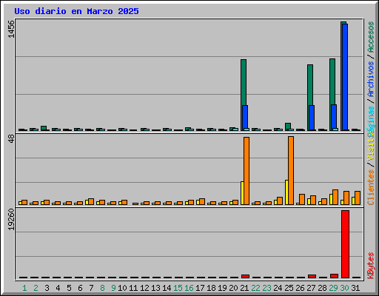Click the 'KBytes' legend label on the right
Screen dimensions: 379x296
click(x=371, y=266)
